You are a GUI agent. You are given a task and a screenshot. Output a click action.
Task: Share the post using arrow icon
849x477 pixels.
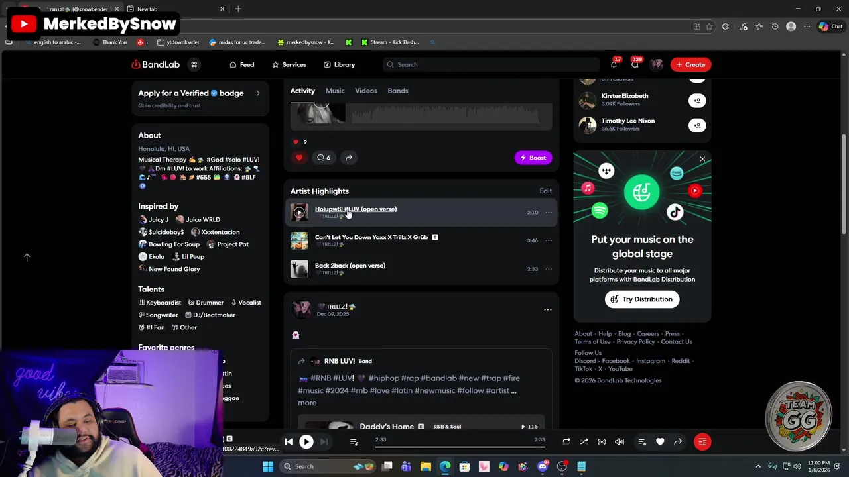coord(349,158)
